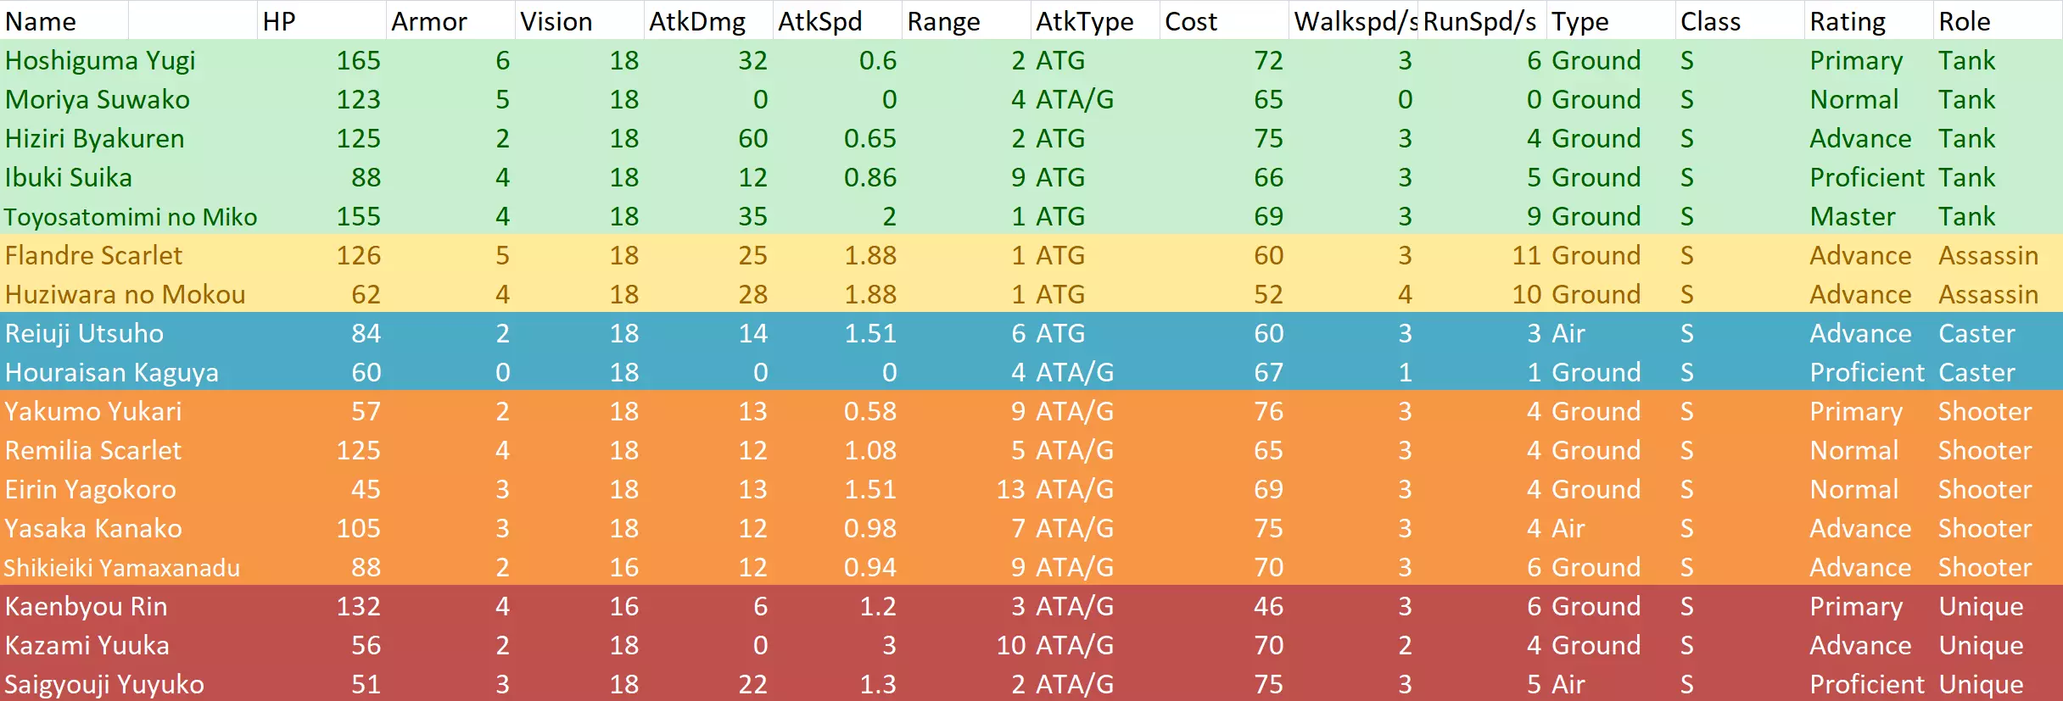2063x701 pixels.
Task: Select Kaenbyou Rin's Primary rating cell
Action: (1856, 606)
